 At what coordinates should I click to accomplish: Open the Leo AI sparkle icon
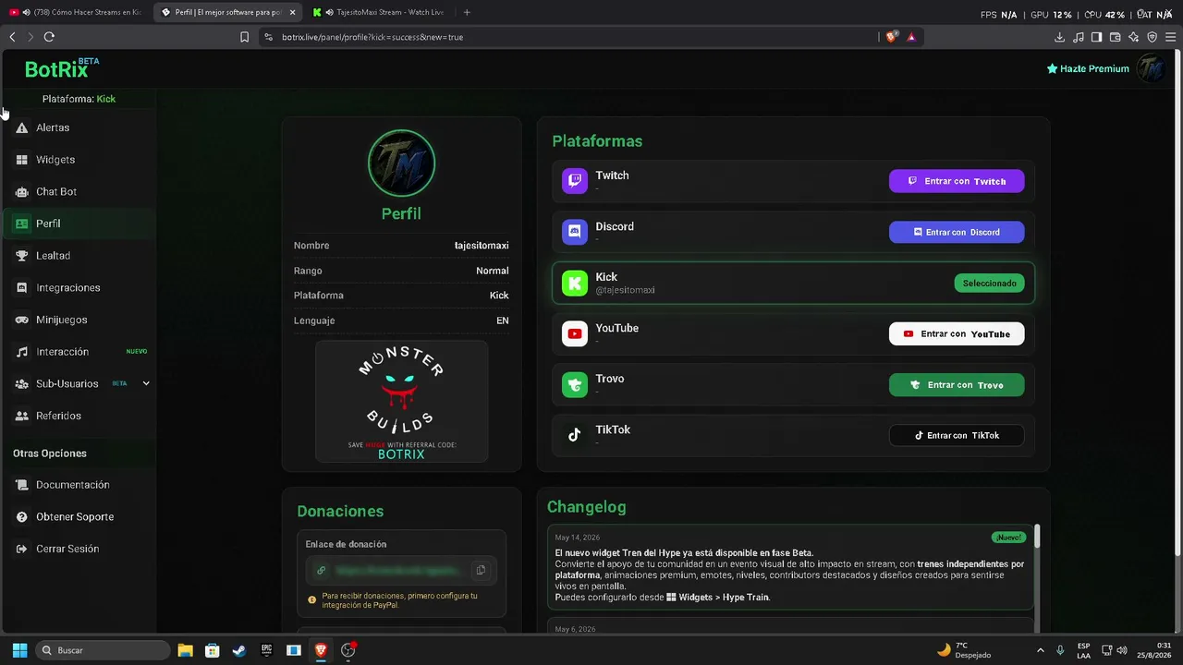(1133, 37)
